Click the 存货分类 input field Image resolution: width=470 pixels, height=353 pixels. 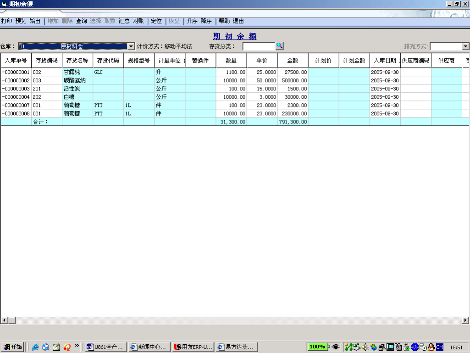(259, 46)
